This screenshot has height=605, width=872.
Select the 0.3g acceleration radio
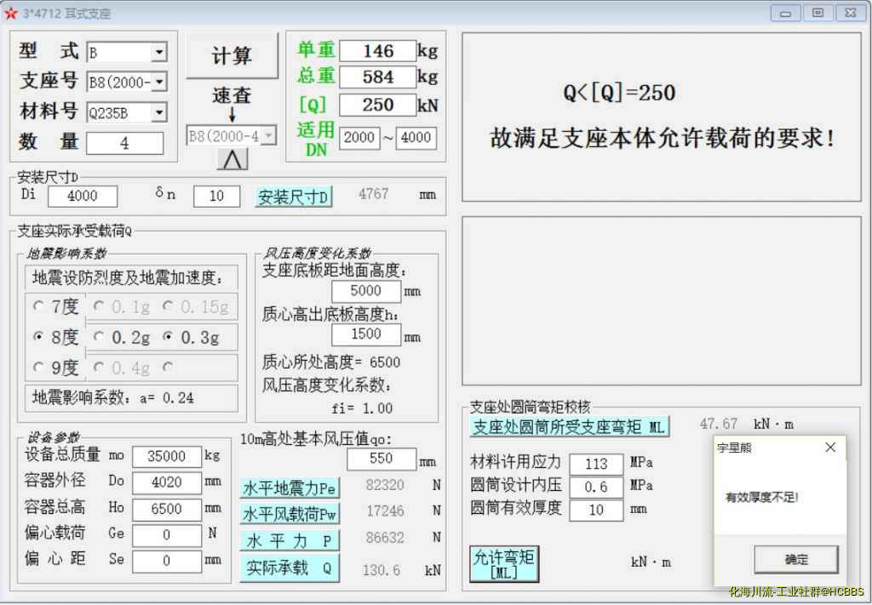[x=168, y=337]
